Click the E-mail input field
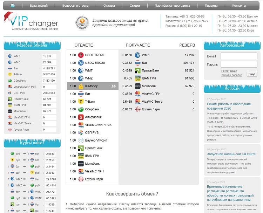The width and height of the screenshot is (263, 213). pos(239,56)
